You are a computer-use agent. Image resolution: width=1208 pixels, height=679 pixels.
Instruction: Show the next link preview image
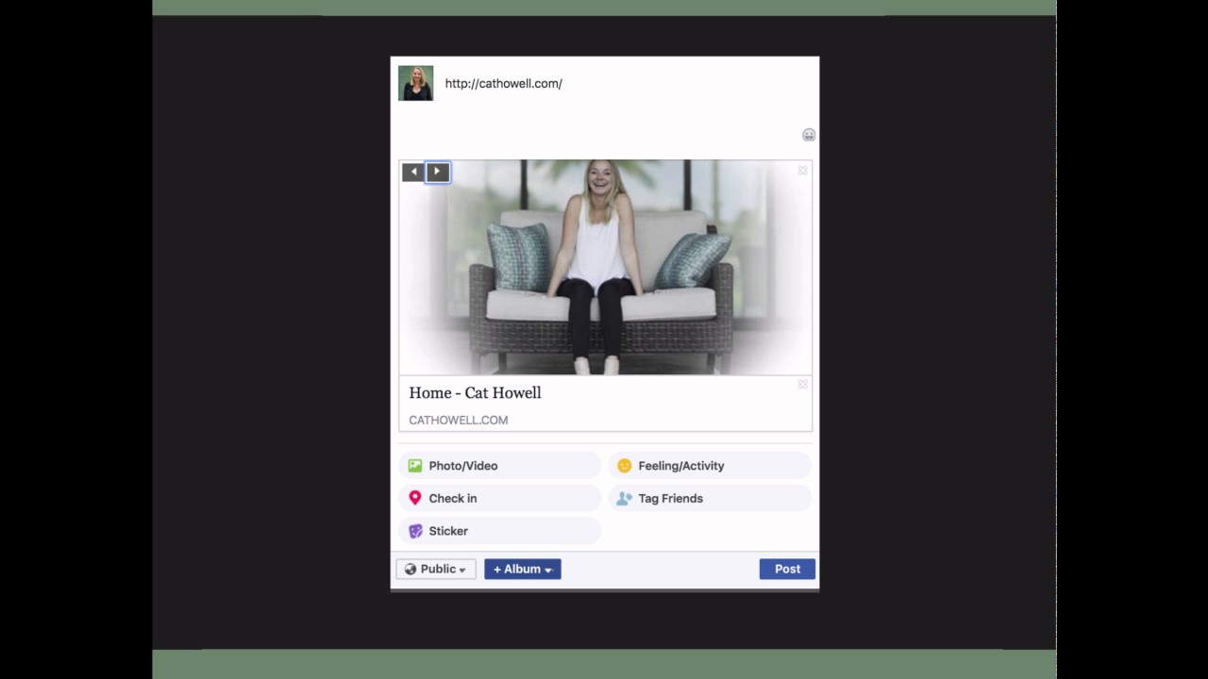click(x=437, y=172)
